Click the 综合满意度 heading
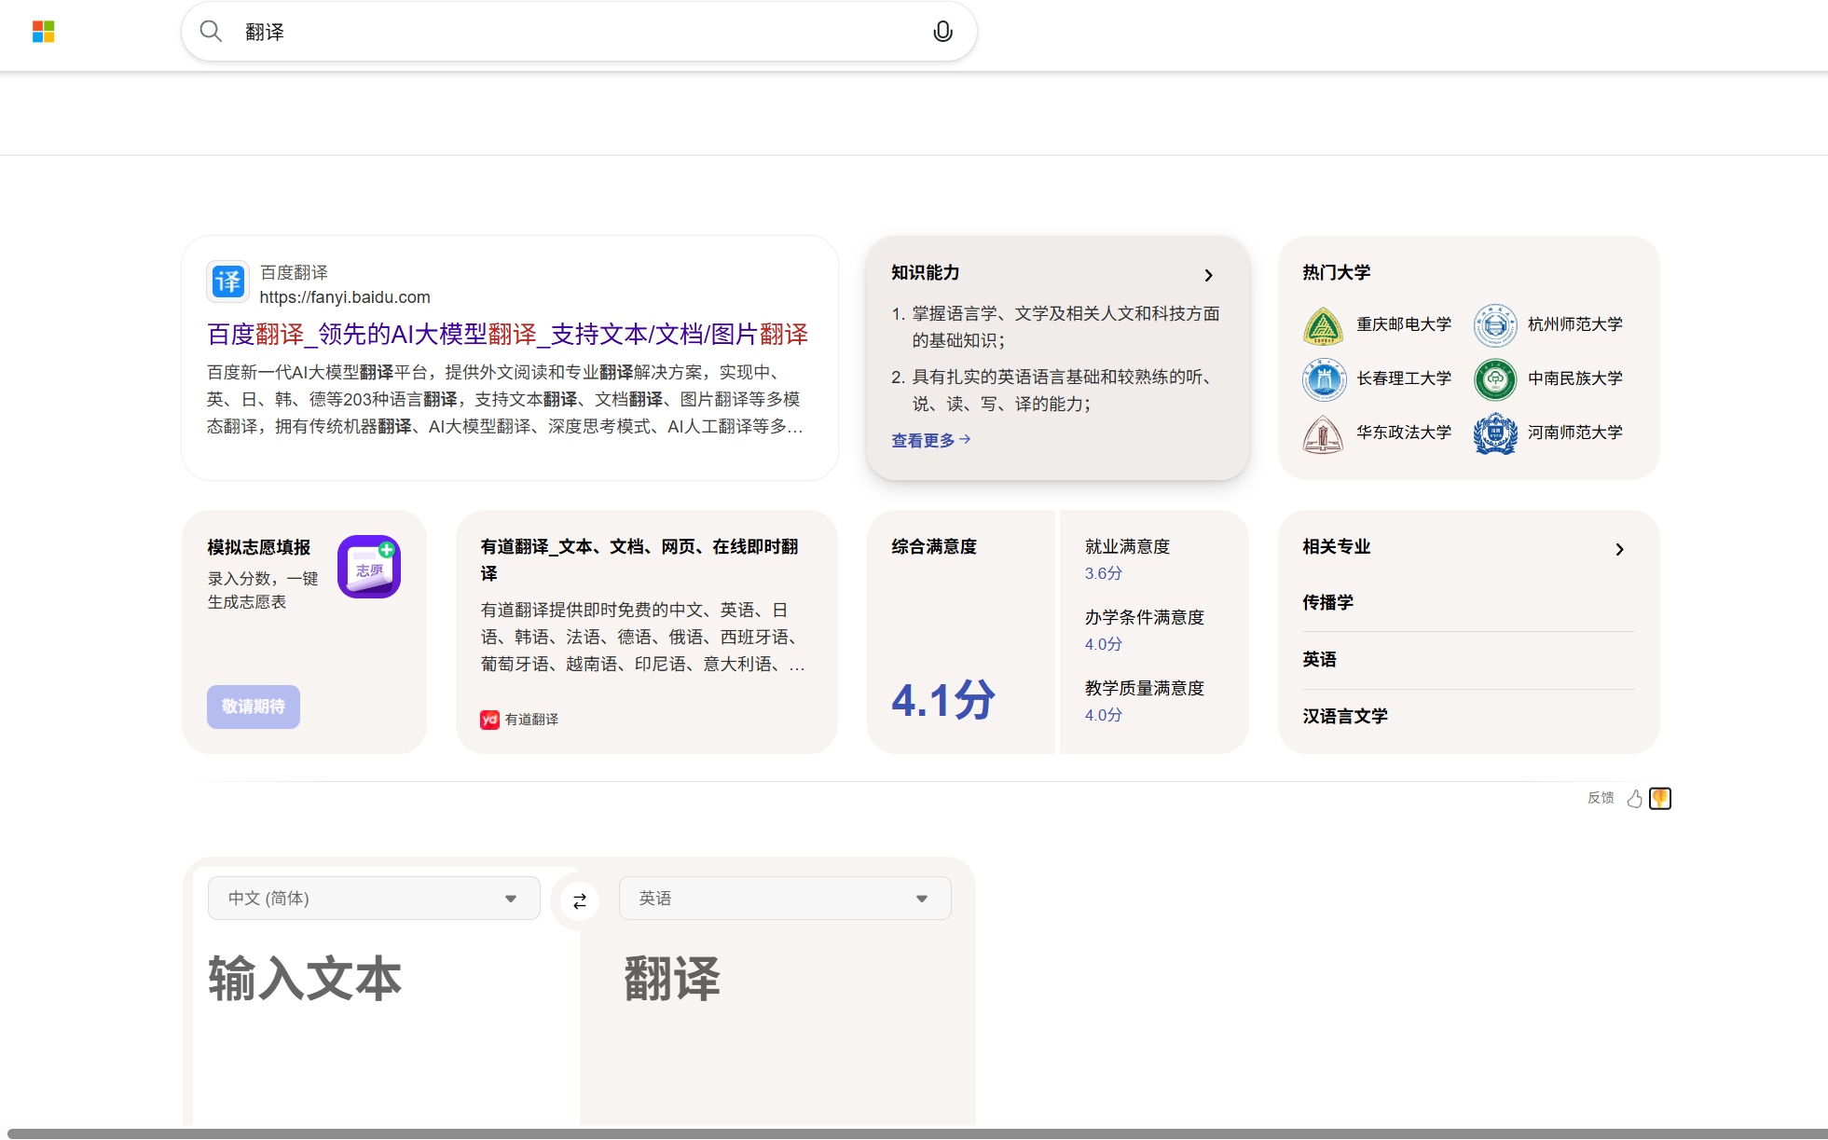 click(934, 547)
